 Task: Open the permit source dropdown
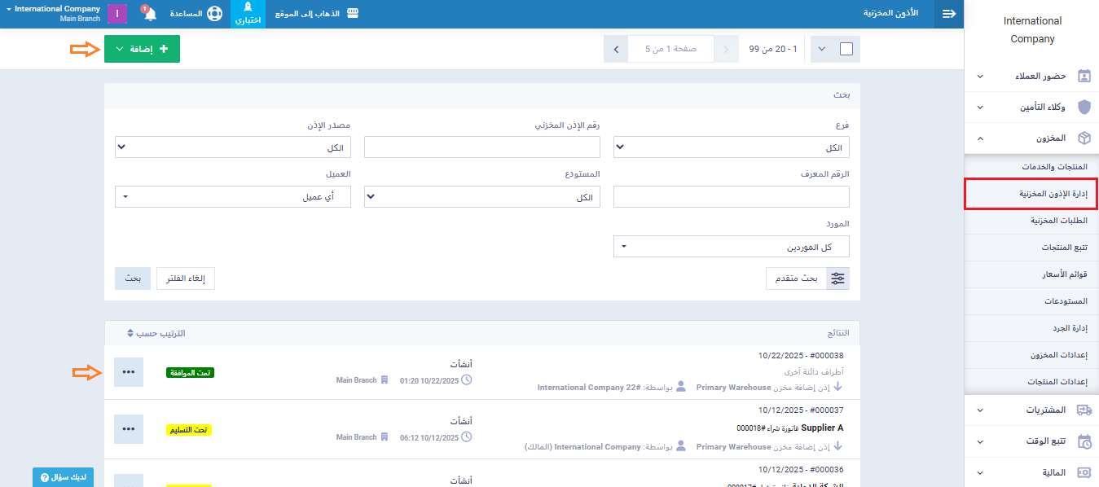(x=233, y=147)
